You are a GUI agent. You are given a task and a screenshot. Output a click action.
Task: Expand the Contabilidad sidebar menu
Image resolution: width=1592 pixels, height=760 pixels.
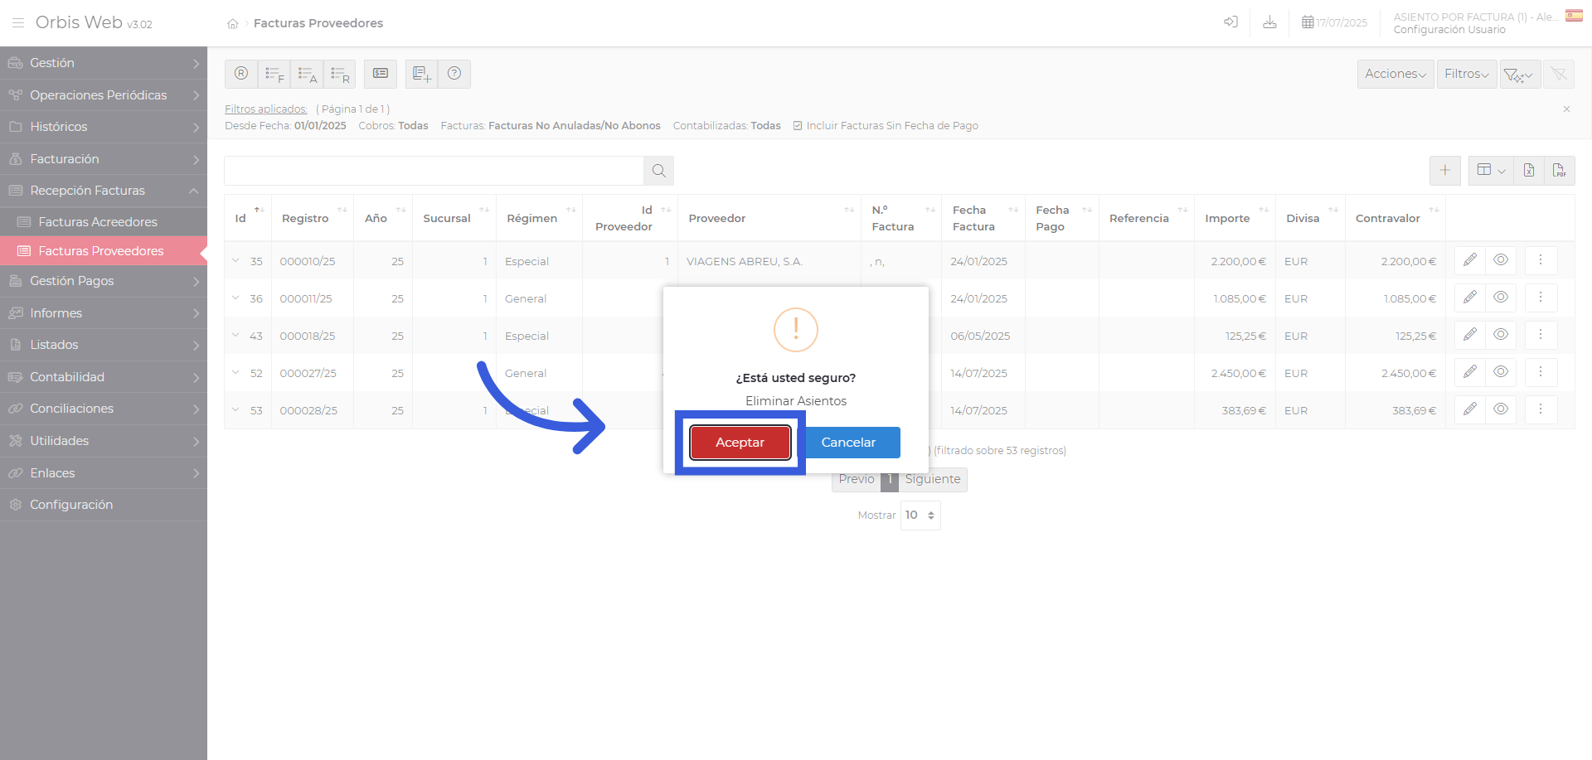coord(104,377)
